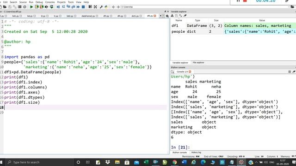Save file toolbar icon
The image size is (296, 166).
tap(10, 7)
